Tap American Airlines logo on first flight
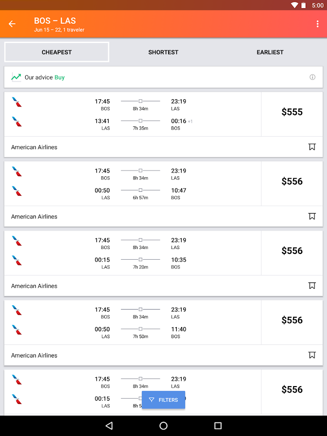This screenshot has width=327, height=436. coord(17,102)
